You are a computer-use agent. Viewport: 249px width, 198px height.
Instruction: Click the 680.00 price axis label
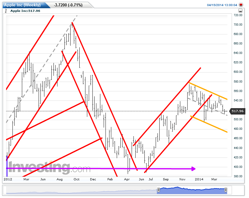pos(238,34)
